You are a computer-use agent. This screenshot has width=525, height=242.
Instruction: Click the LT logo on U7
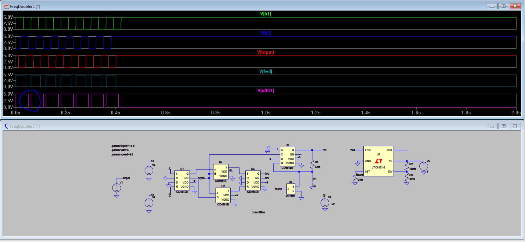(x=378, y=161)
